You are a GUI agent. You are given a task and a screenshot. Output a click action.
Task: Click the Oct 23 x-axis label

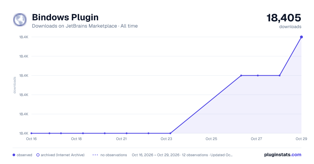click(166, 139)
